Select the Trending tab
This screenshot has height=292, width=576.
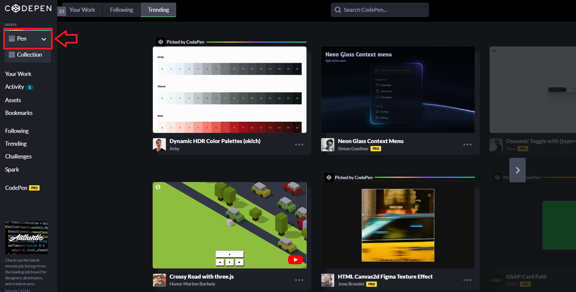(x=159, y=10)
